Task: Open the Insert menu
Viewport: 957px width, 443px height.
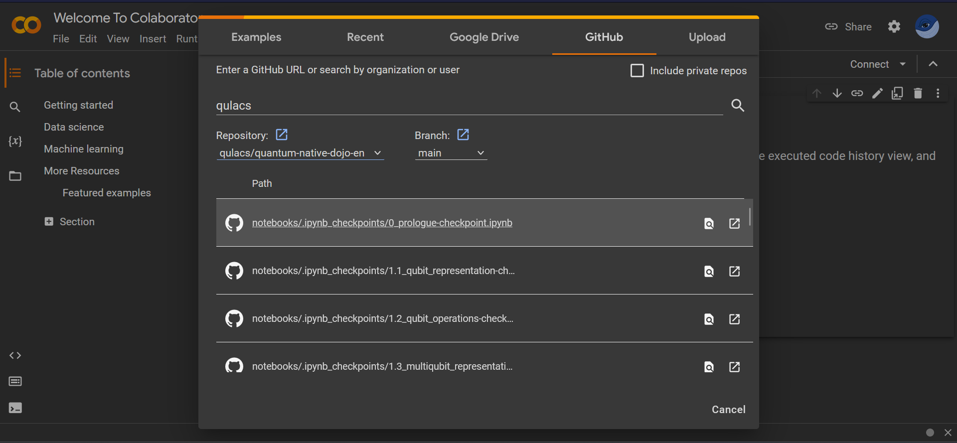Action: click(153, 39)
